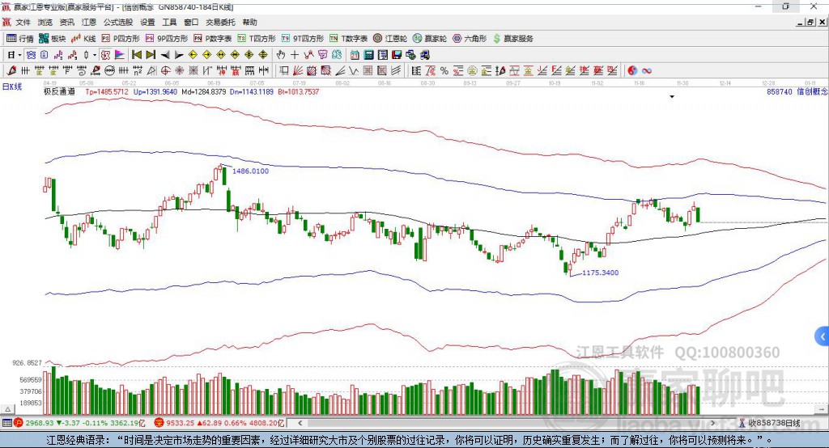This screenshot has width=829, height=448.
Task: Open the 江恩 menu
Action: pos(89,22)
